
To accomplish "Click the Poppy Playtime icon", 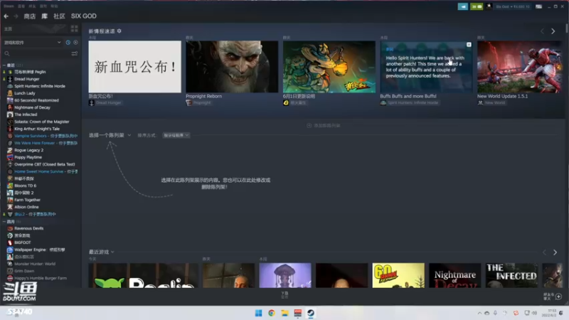I will (x=10, y=157).
